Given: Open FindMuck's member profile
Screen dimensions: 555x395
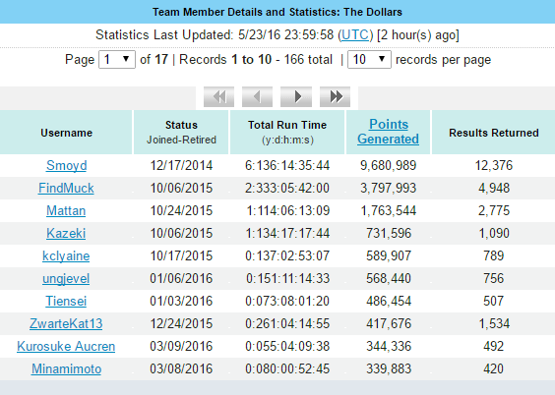Looking at the screenshot, I should click(66, 188).
